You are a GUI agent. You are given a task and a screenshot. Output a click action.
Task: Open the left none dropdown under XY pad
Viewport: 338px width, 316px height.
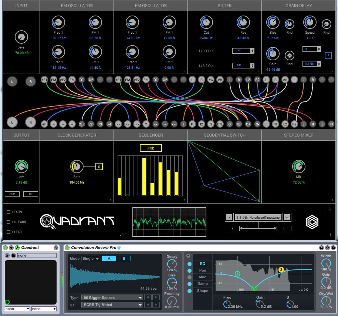pos(17,309)
